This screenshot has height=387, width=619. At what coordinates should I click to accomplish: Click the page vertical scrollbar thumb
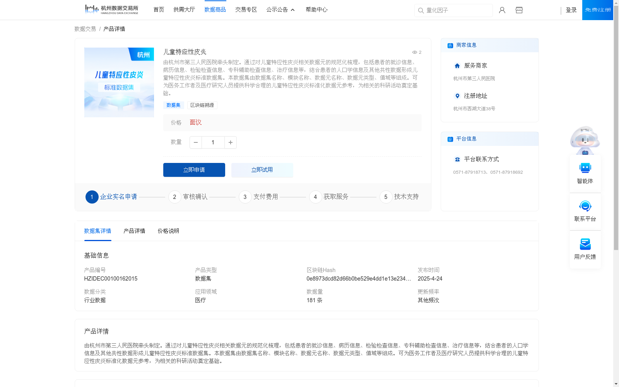click(x=616, y=128)
